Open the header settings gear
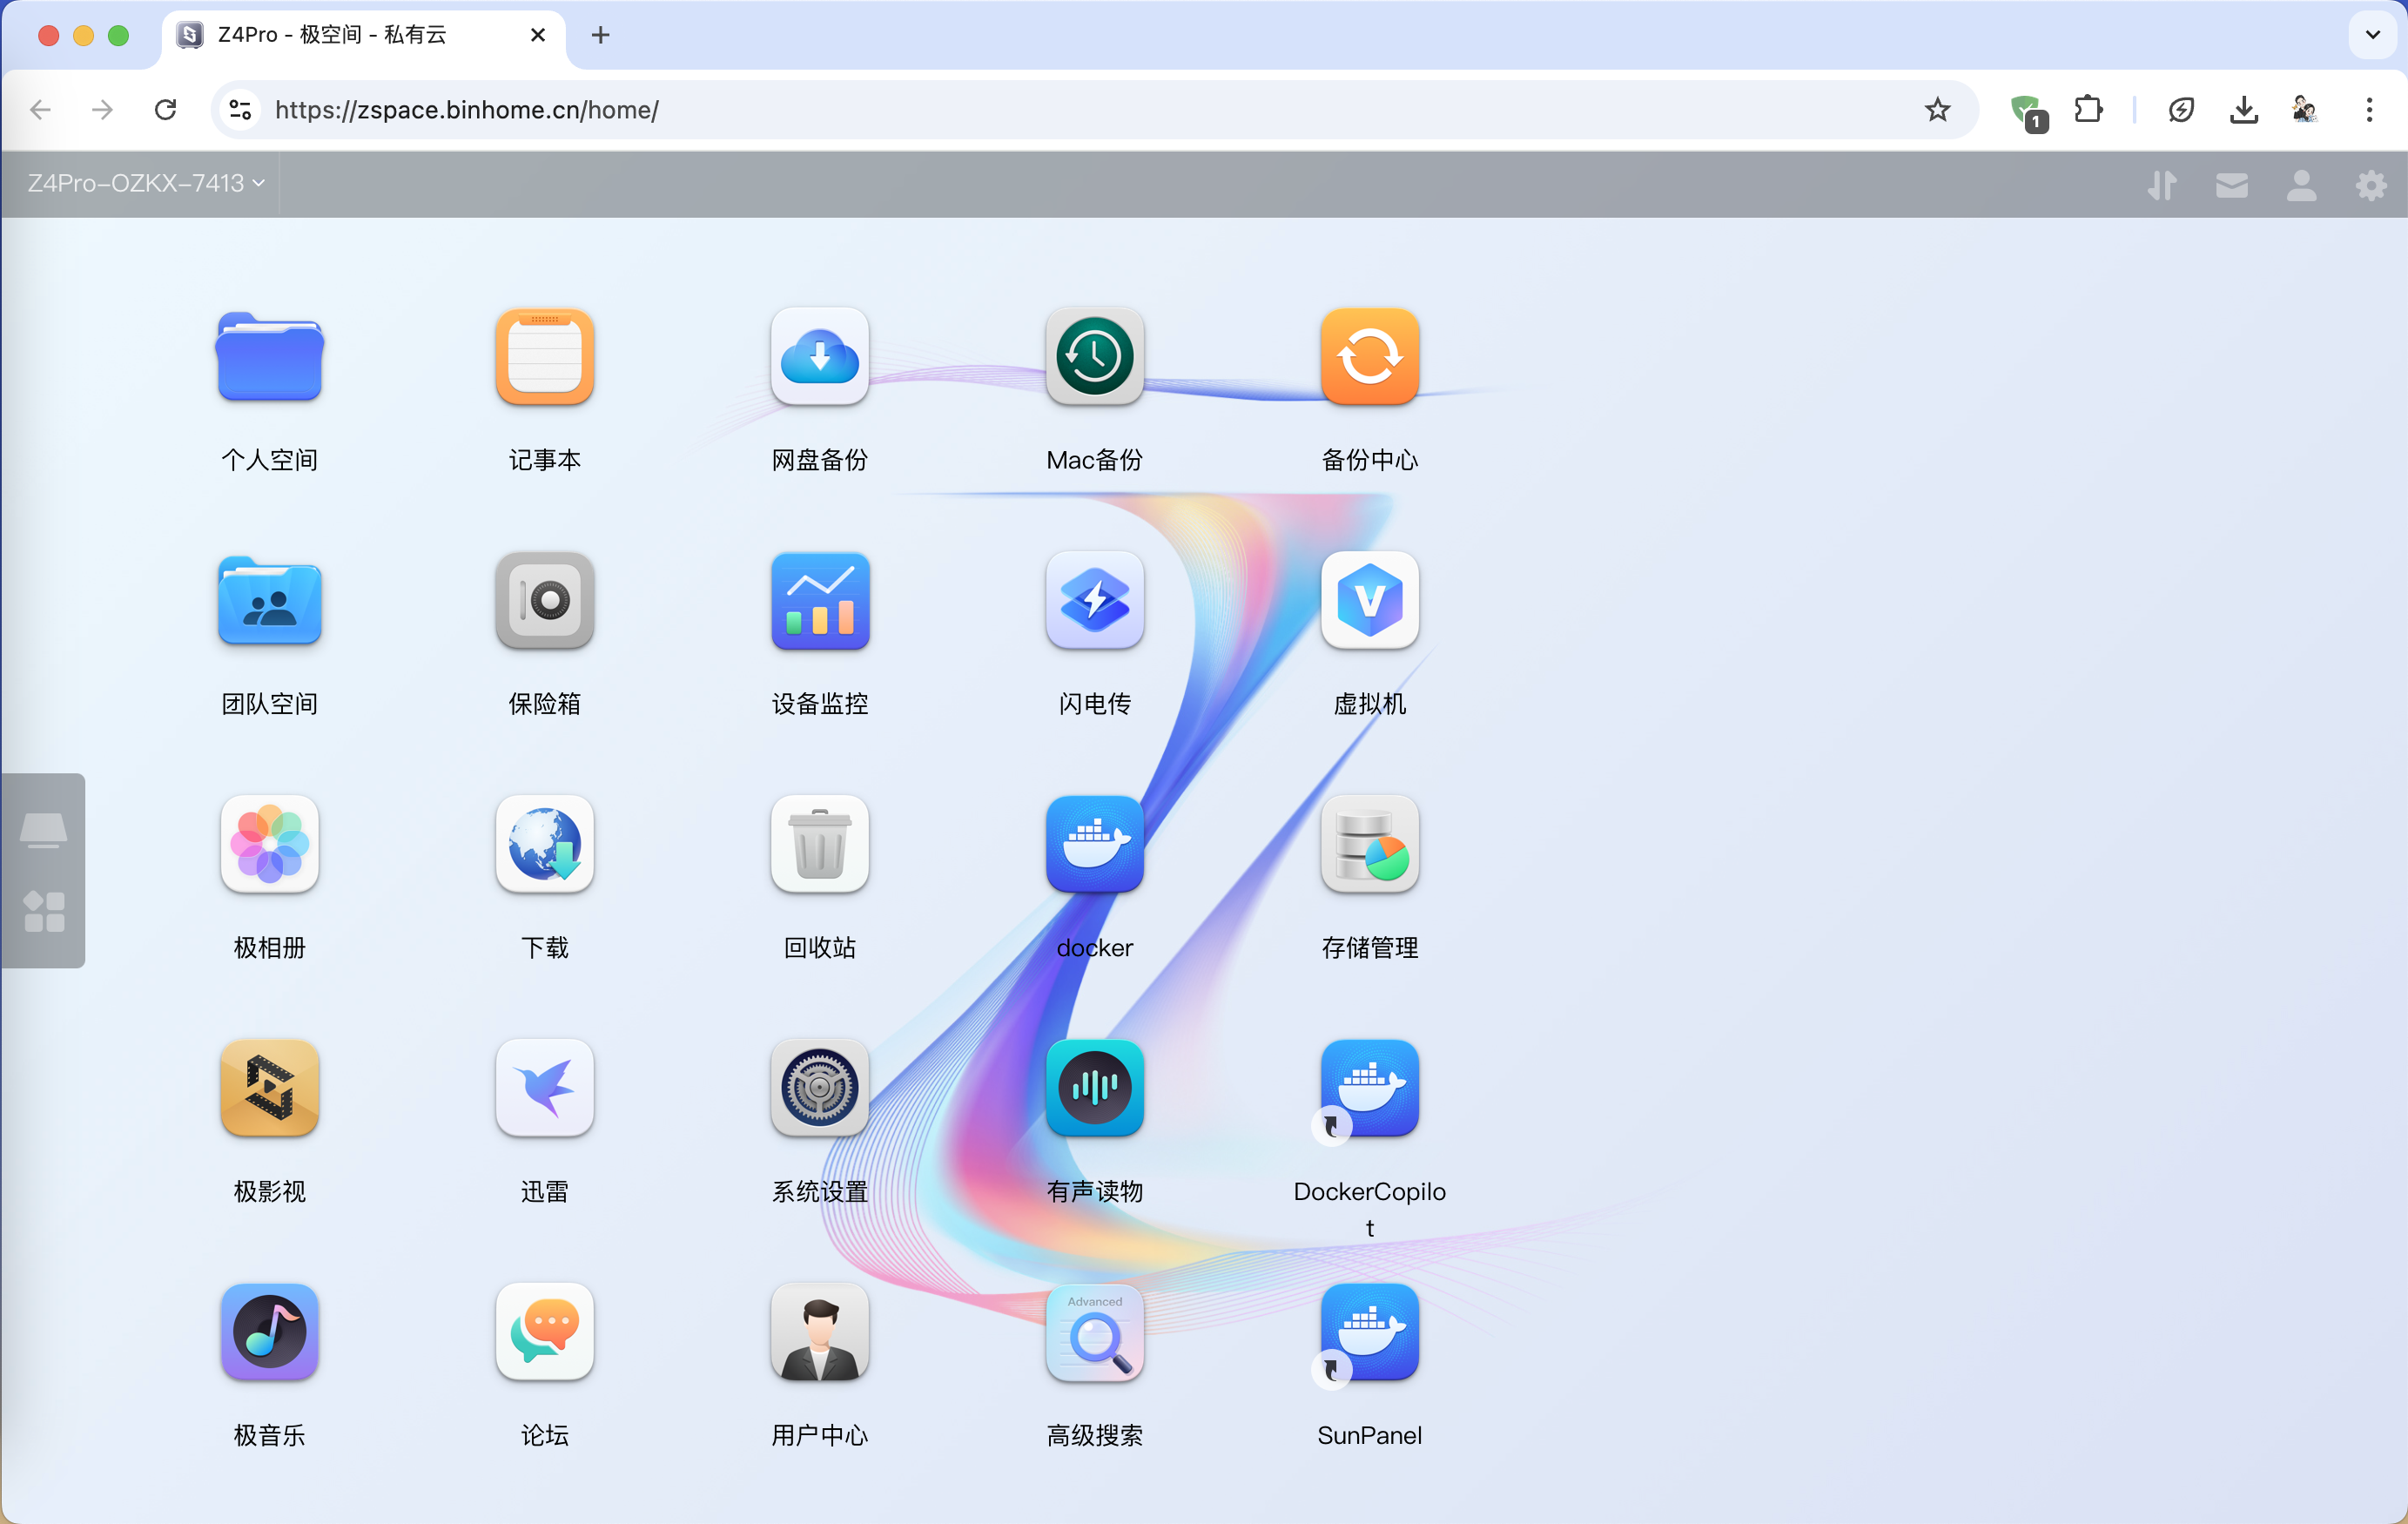 point(2371,185)
